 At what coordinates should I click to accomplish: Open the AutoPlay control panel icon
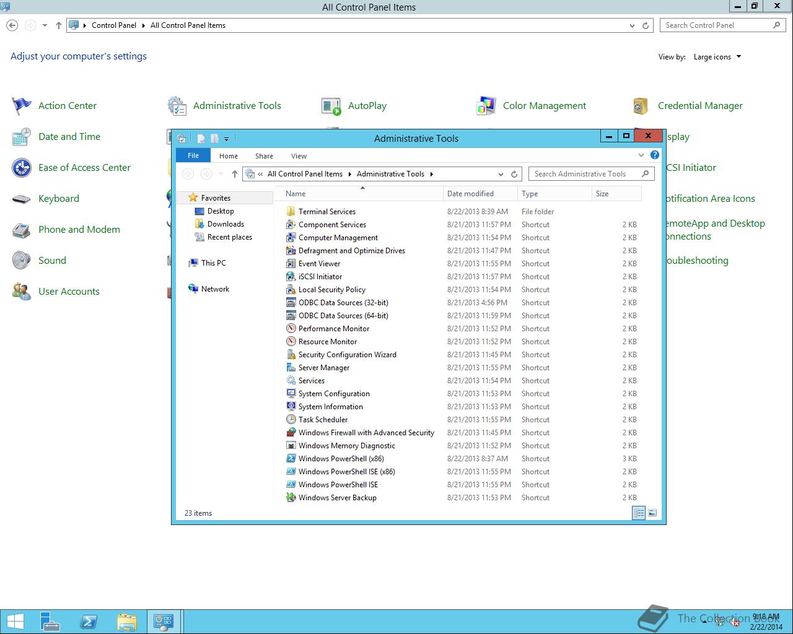point(331,106)
